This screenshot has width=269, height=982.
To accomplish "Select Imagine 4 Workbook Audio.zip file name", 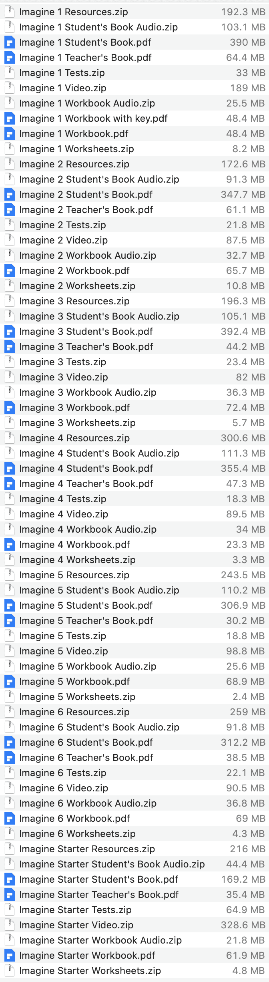I will [88, 529].
